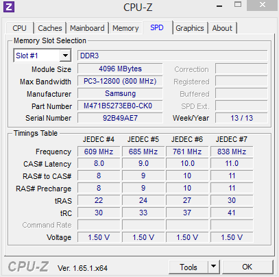Viewport: 279px width, 277px height.
Task: Open the Caches tab
Action: coord(50,28)
